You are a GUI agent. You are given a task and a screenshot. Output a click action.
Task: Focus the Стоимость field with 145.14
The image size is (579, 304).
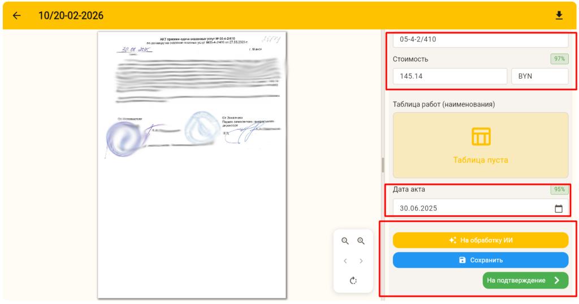(450, 76)
